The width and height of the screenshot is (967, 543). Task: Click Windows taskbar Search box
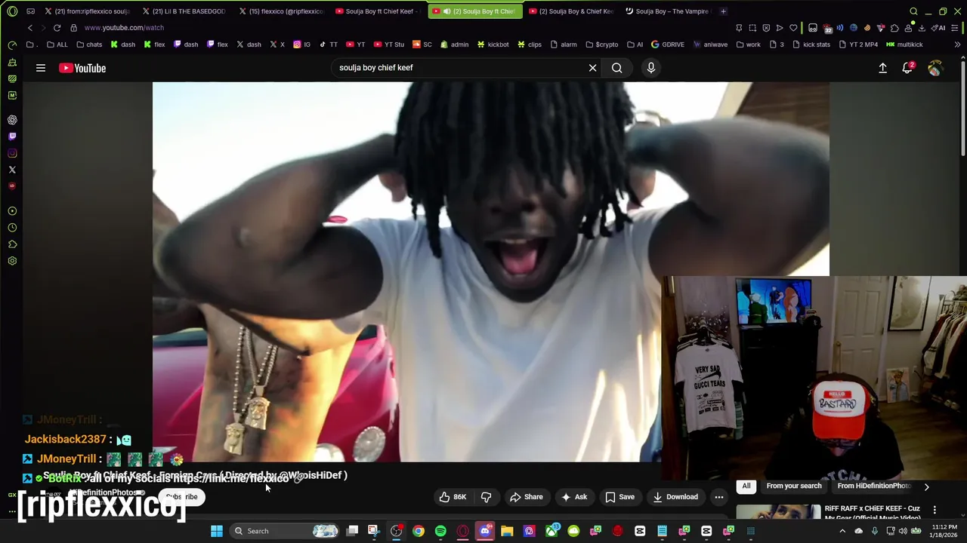coord(286,531)
